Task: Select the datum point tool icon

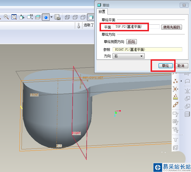Action: (x=175, y=81)
